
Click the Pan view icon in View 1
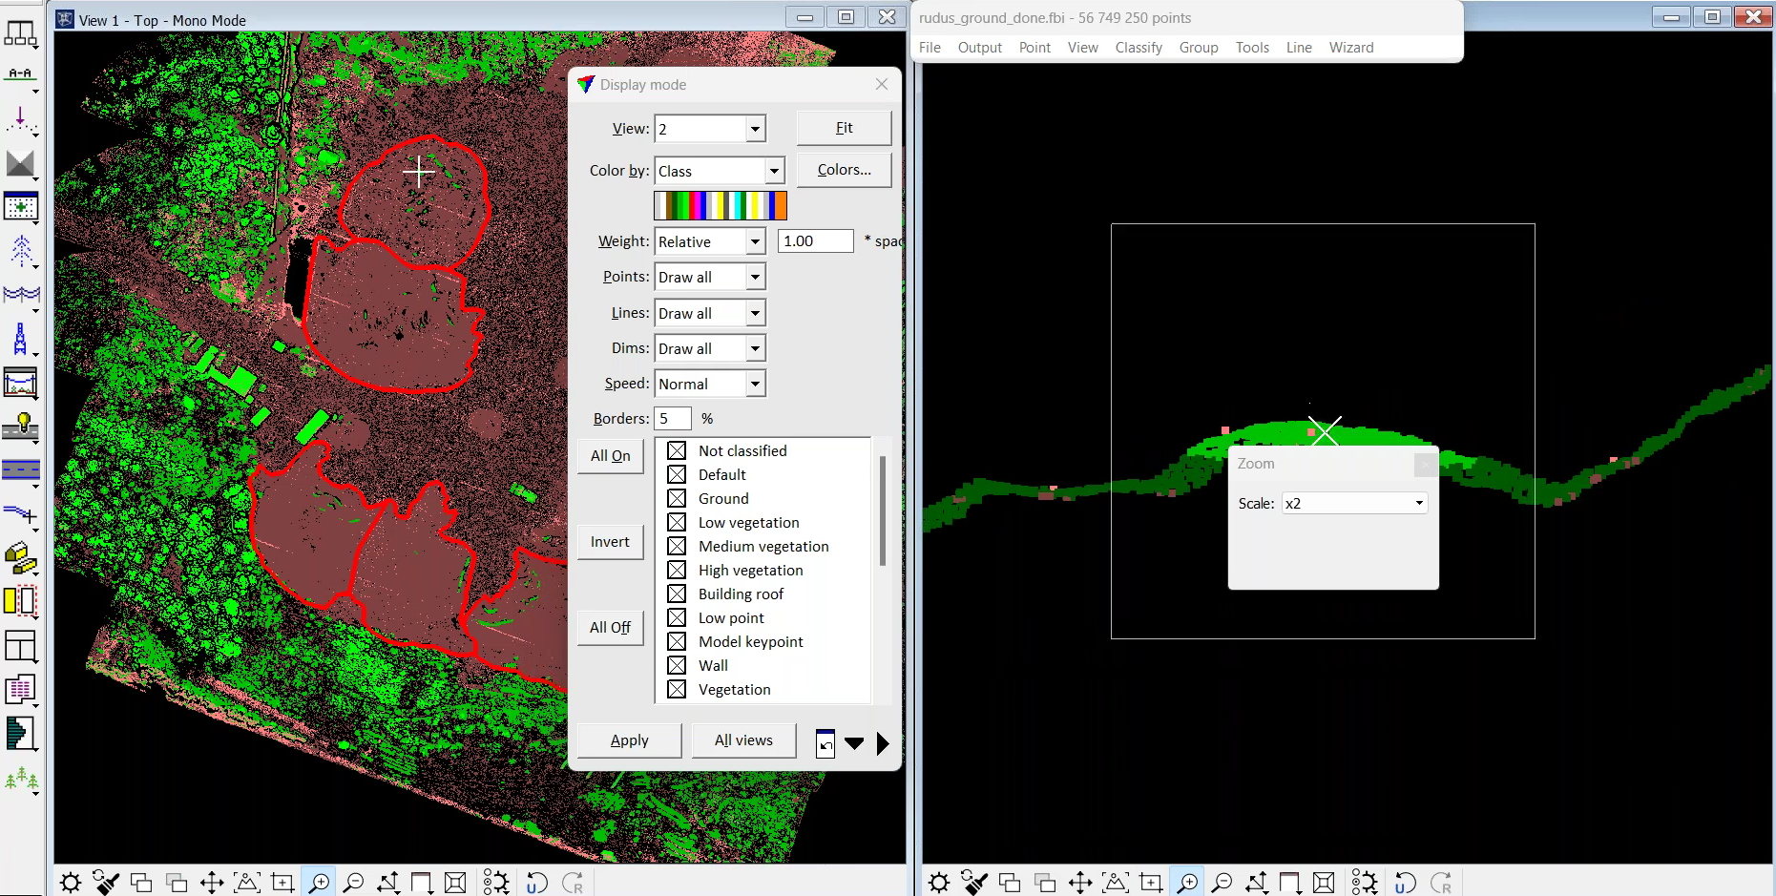pos(212,883)
